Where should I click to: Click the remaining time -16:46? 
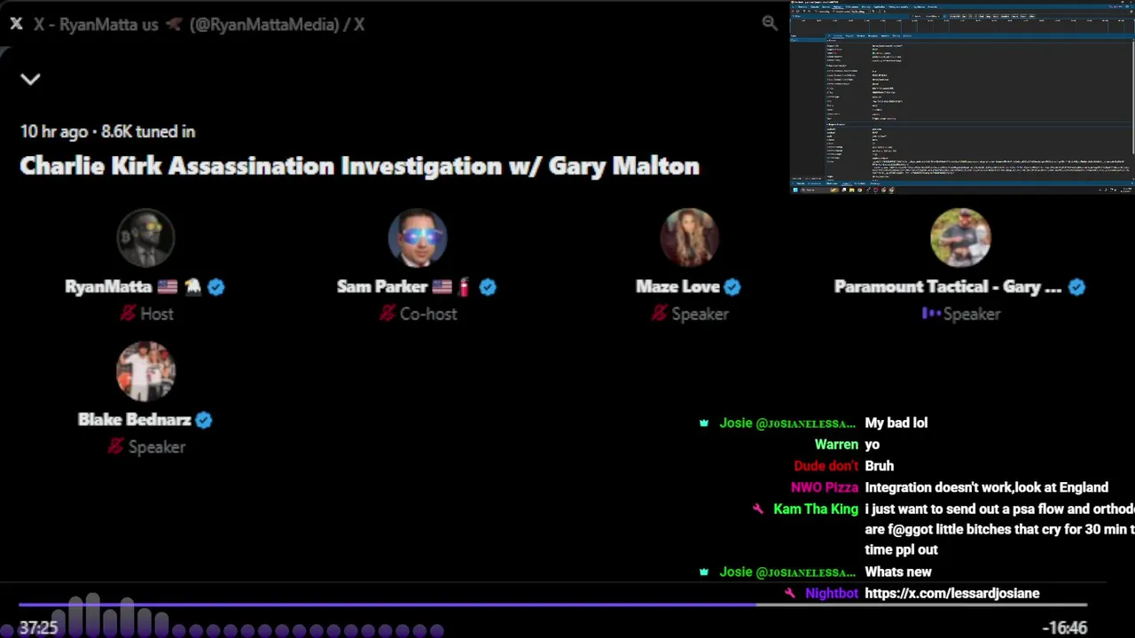(1064, 627)
